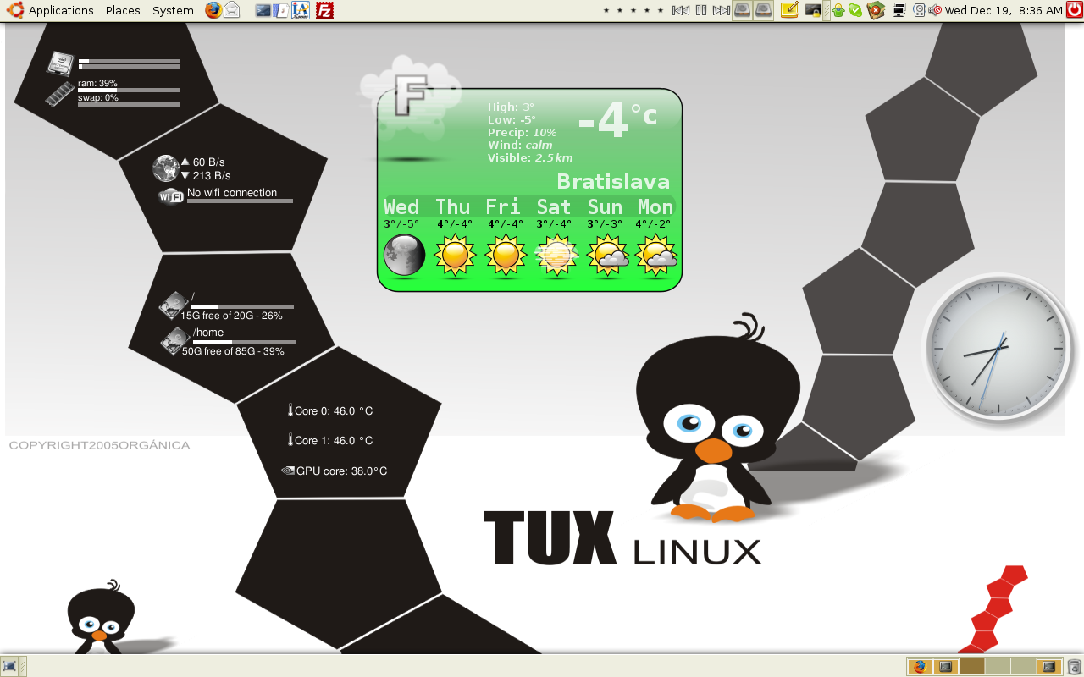Open the Trash in bottom panel

[1074, 667]
